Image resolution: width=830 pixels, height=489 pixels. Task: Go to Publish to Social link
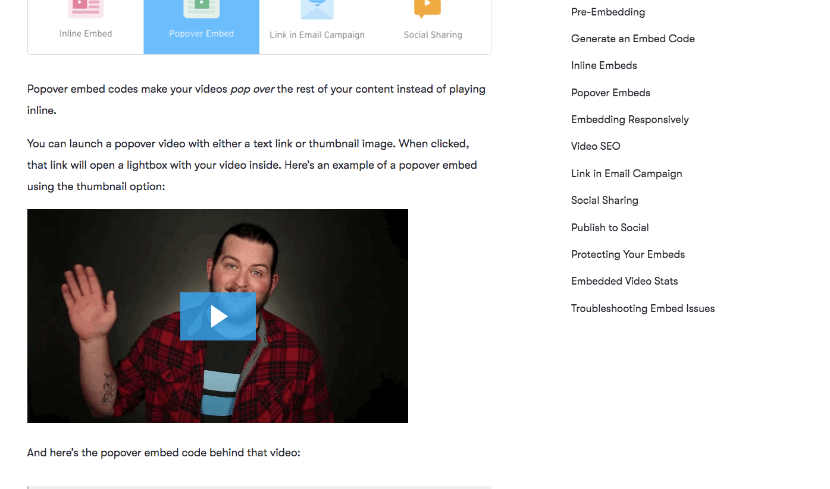coord(610,228)
